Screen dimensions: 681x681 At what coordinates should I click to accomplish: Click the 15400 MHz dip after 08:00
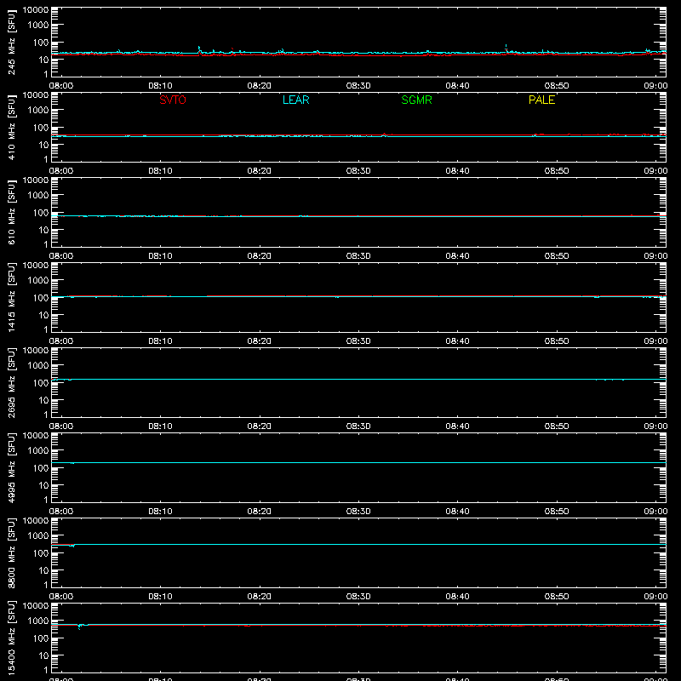[79, 627]
